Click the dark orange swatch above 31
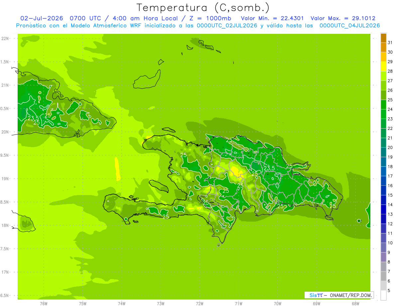This screenshot has width=399, height=308. [383, 38]
